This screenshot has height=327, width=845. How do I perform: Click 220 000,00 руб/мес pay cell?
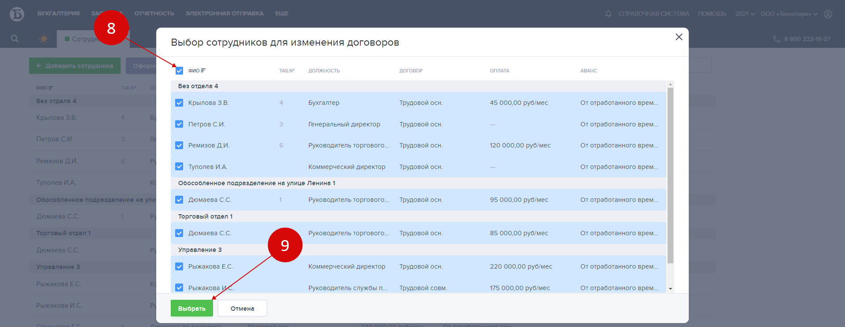click(x=521, y=266)
